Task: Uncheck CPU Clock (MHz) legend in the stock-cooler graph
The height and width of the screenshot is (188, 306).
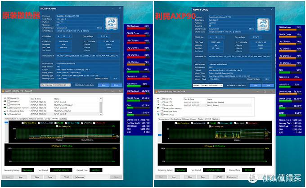Action: click(22, 123)
